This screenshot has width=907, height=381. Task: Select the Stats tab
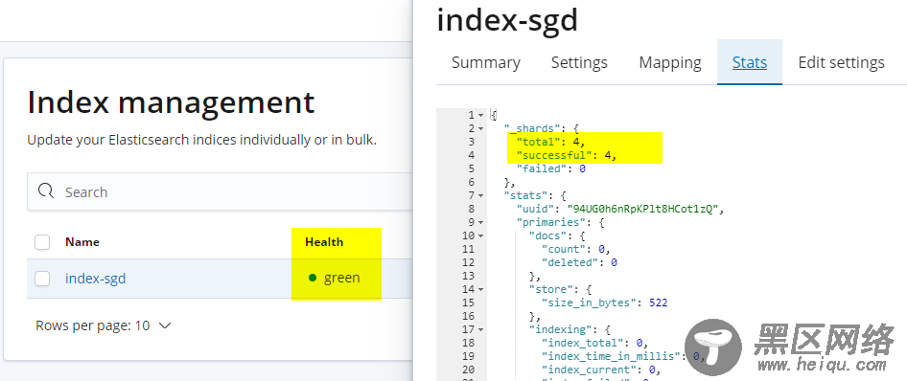click(x=750, y=62)
